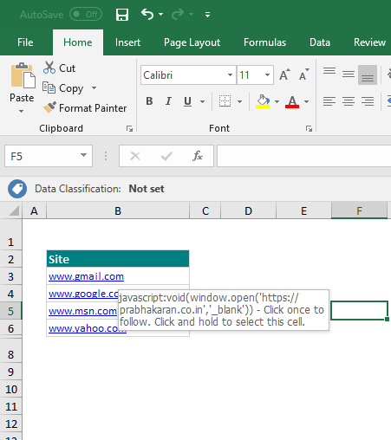
Task: Open the undo history dropdown arrow
Action: point(161,14)
